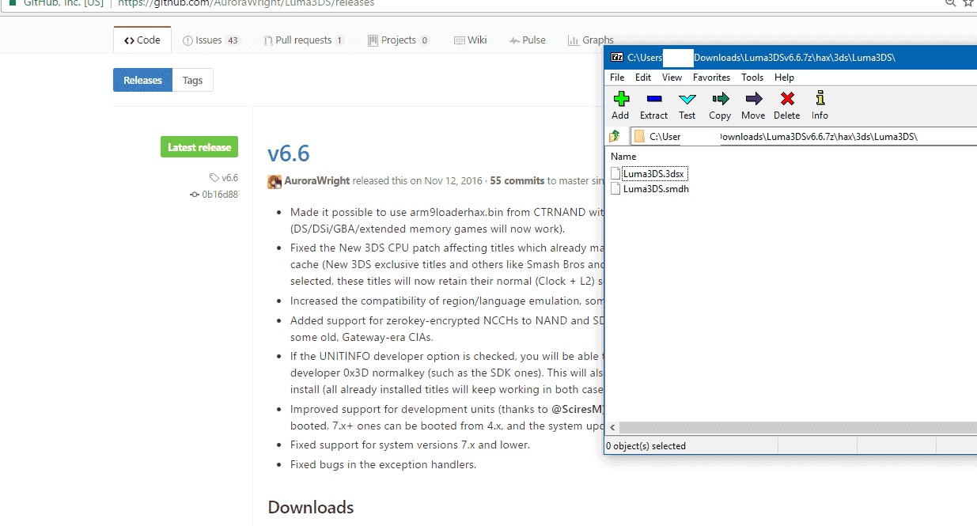Click the zoom magnifier icon in browser bar
The height and width of the screenshot is (526, 977).
(950, 3)
